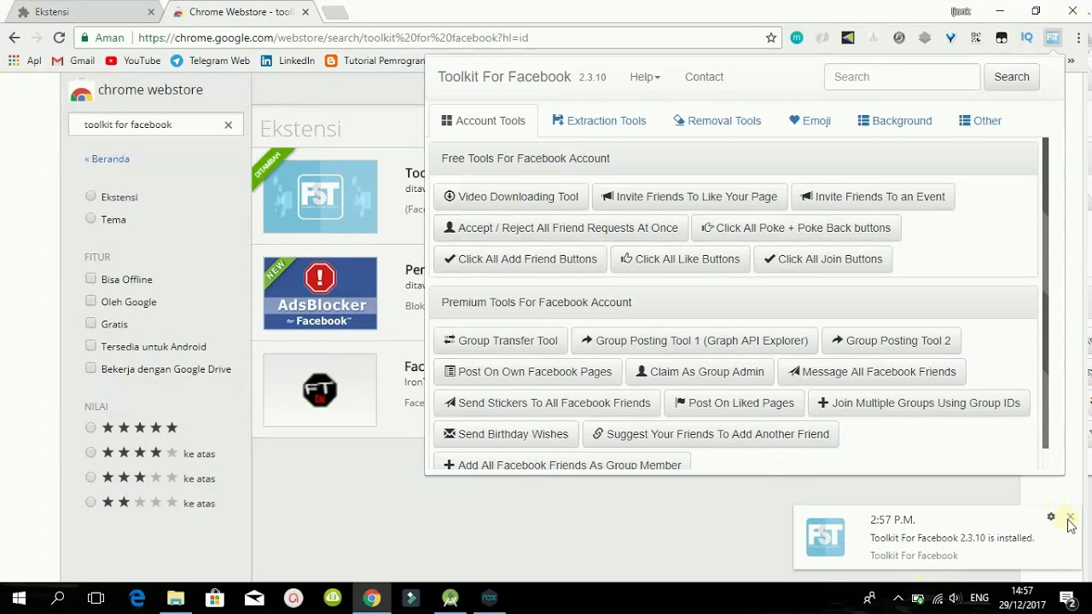Clear the webstore search box text
This screenshot has height=614, width=1092.
click(228, 125)
